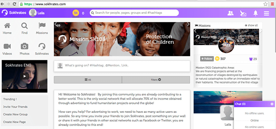Open the notifications bell icon
This screenshot has height=129, width=276.
point(255,13)
